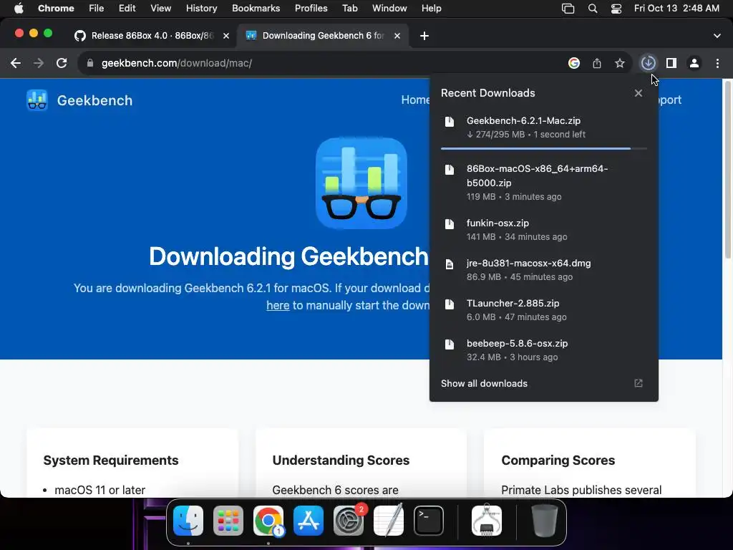Click the 'here' manual download link

pos(278,305)
